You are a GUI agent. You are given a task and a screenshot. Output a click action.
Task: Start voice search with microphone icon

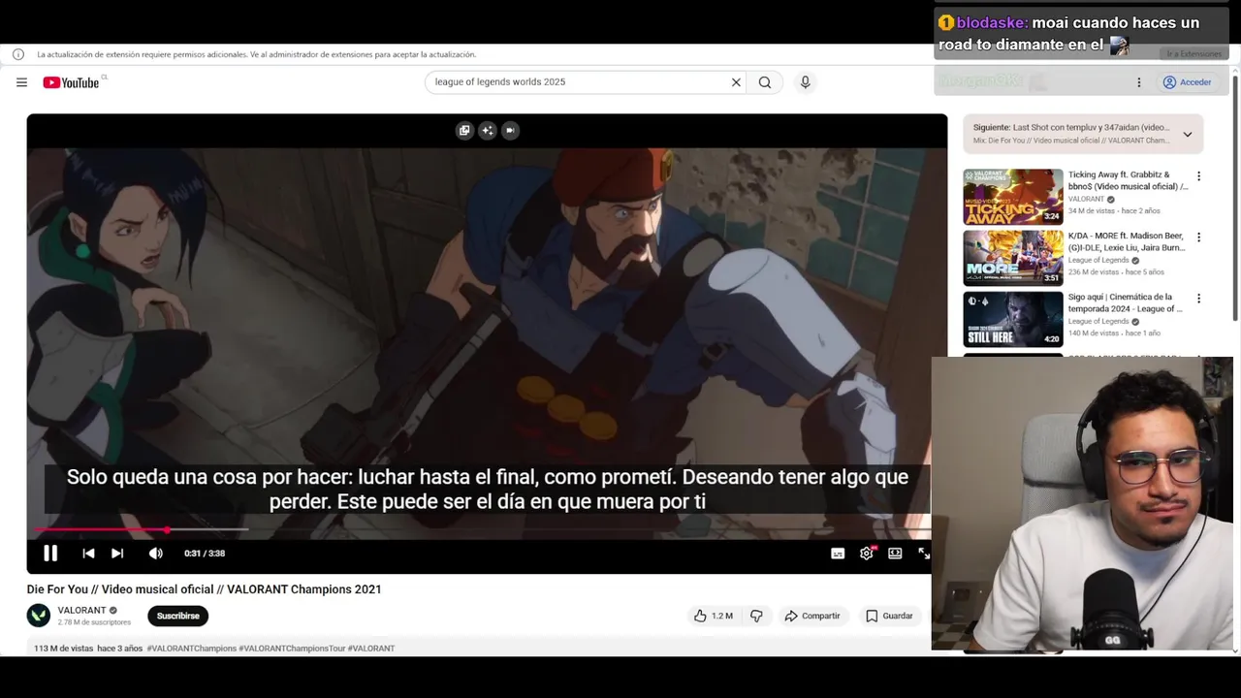pos(805,82)
